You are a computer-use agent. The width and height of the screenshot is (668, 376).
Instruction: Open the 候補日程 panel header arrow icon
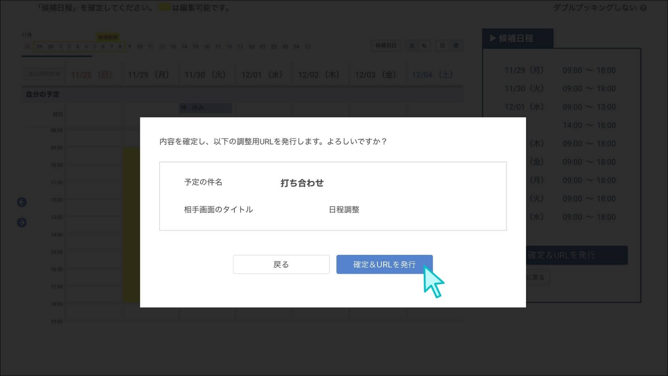tap(493, 38)
